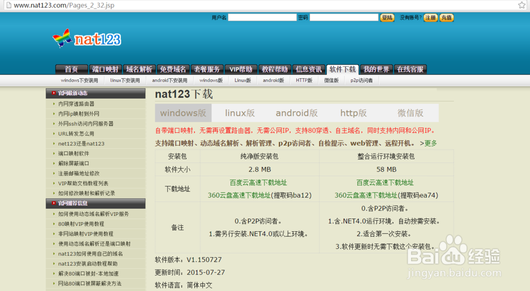Open sidebar link 内网ip映射到外网
Image resolution: width=530 pixels, height=291 pixels.
click(x=79, y=114)
